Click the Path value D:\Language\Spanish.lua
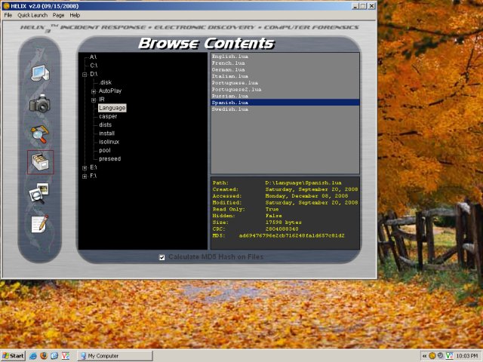 tap(303, 183)
